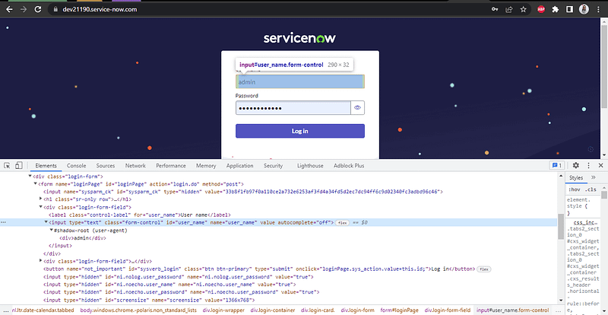The height and width of the screenshot is (315, 608).
Task: Select the sysparm_ck hidden input line
Action: coord(242,192)
